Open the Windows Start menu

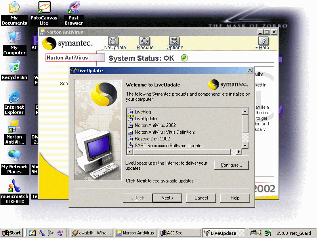(11, 233)
